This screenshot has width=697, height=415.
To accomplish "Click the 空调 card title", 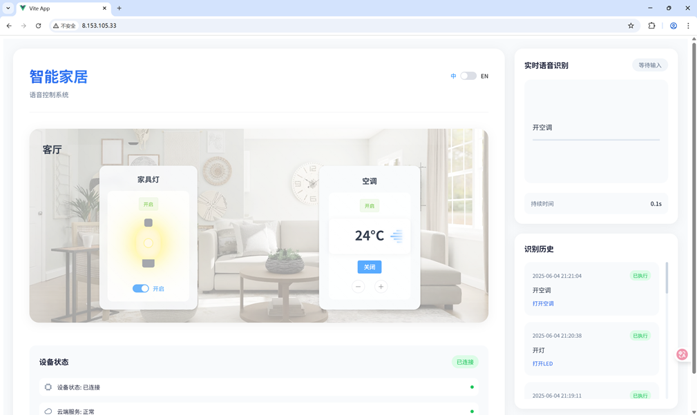I will click(x=370, y=181).
